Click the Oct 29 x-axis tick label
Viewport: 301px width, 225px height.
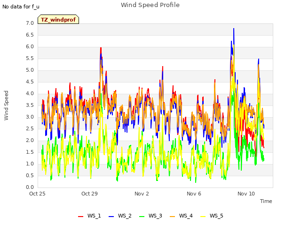[x=89, y=194]
